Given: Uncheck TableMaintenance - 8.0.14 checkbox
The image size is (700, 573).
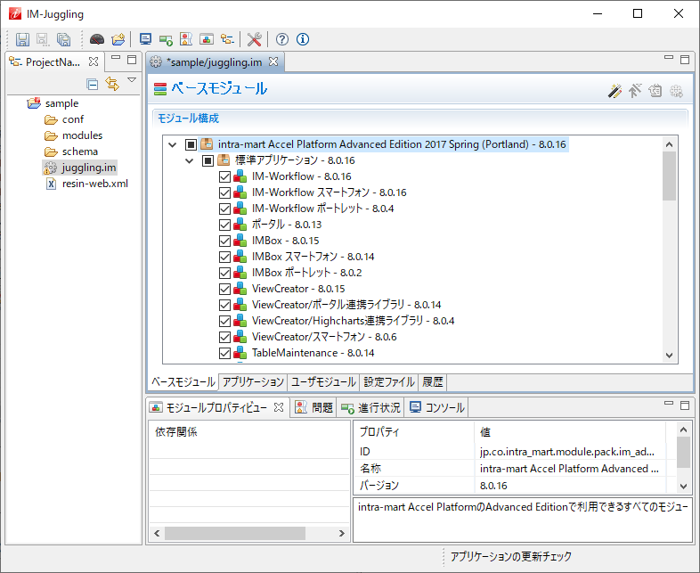Looking at the screenshot, I should (224, 353).
